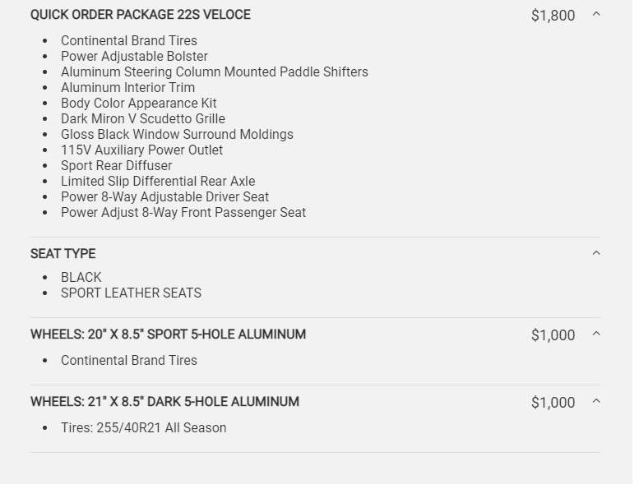Click the $1,000 price for 20" wheels
This screenshot has height=489, width=639.
pos(553,335)
